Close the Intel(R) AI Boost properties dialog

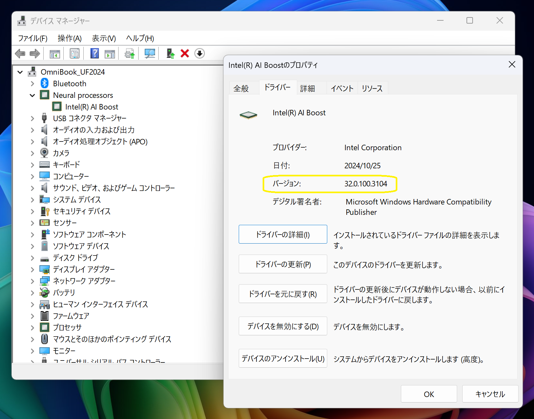pyautogui.click(x=512, y=65)
